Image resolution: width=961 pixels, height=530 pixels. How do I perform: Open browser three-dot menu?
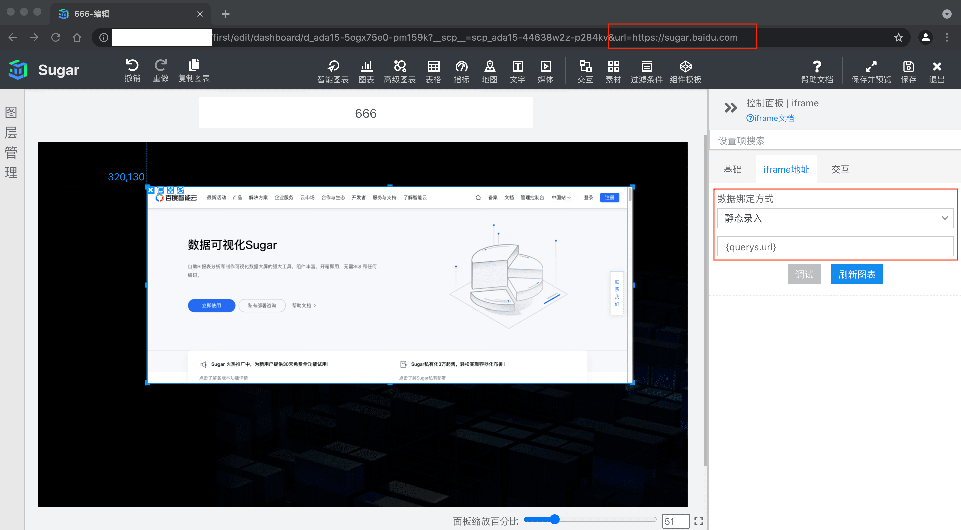pos(947,38)
